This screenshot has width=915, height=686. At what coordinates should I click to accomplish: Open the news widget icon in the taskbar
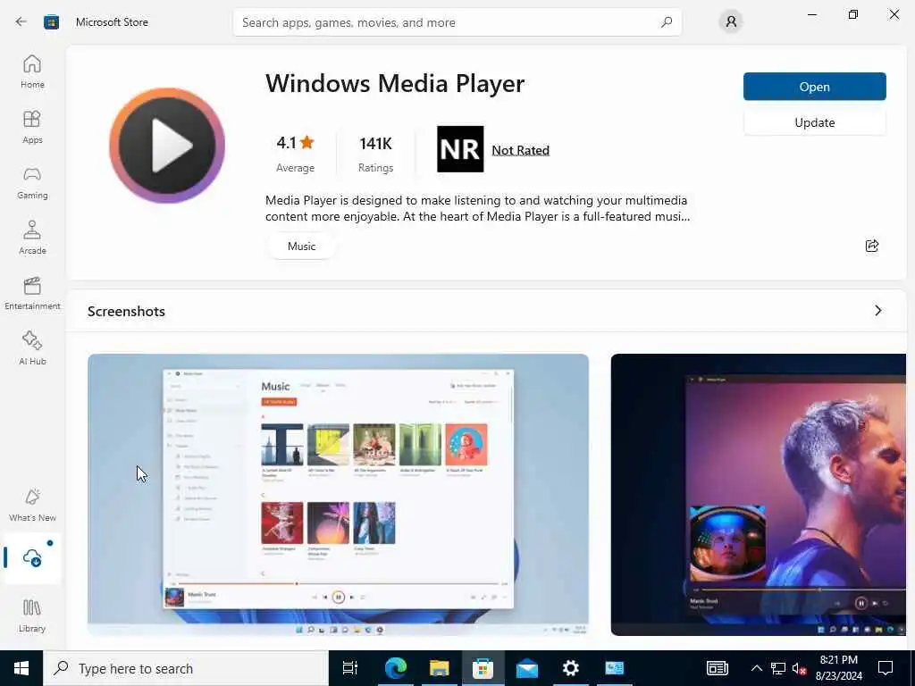click(x=718, y=668)
